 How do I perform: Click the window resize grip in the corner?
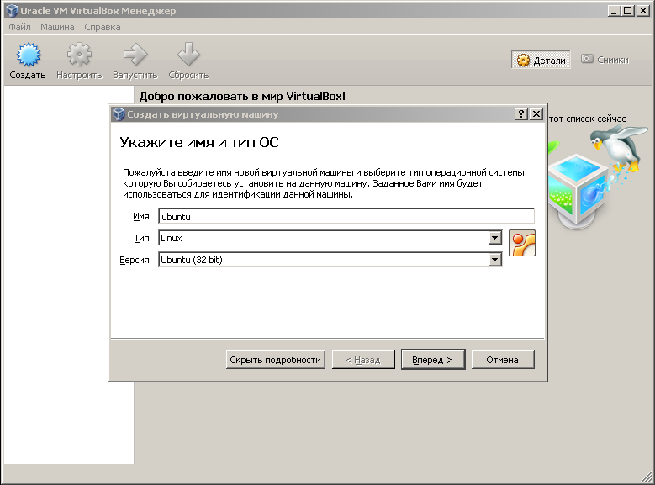(x=647, y=477)
